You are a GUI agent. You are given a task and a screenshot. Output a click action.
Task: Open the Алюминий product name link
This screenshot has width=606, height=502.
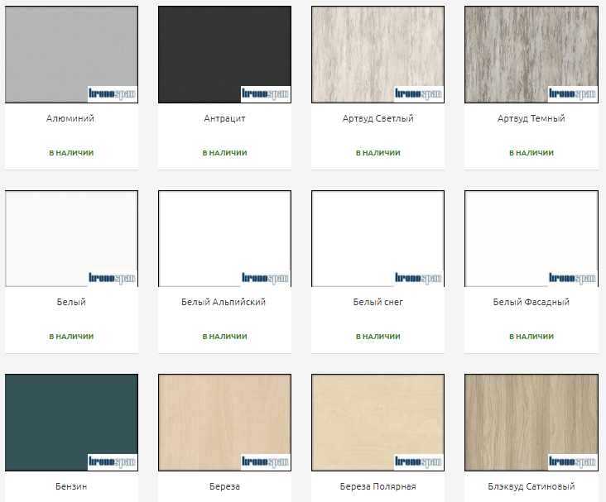coord(71,118)
